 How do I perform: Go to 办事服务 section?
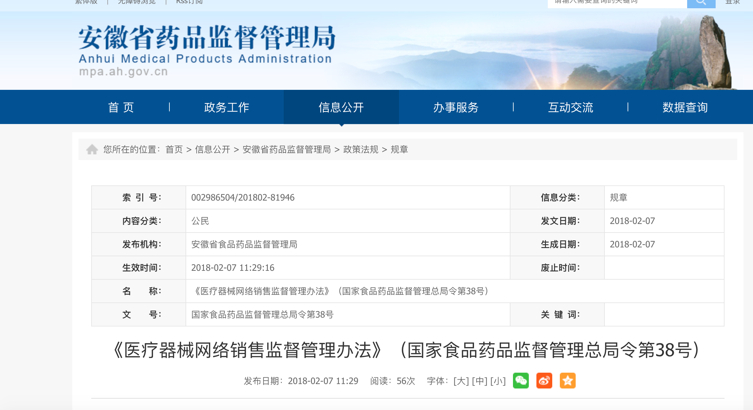coord(456,107)
